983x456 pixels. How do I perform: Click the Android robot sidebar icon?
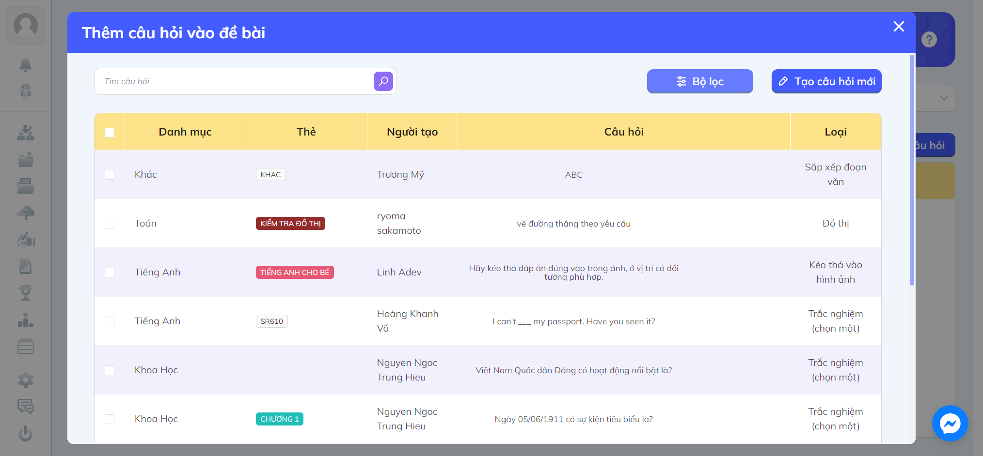click(26, 91)
